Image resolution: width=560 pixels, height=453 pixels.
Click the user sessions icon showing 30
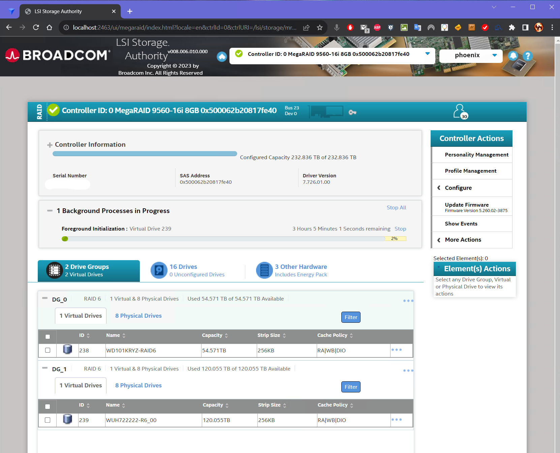point(460,111)
